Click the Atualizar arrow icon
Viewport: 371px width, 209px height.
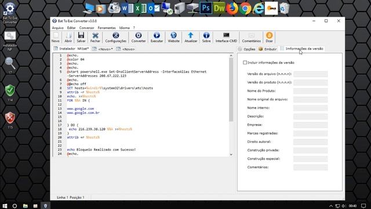[x=191, y=37]
